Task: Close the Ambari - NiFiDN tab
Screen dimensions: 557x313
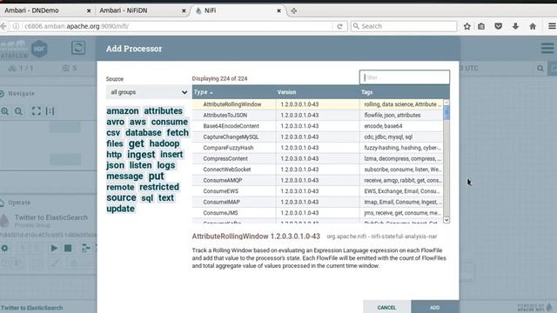Action: (x=184, y=11)
